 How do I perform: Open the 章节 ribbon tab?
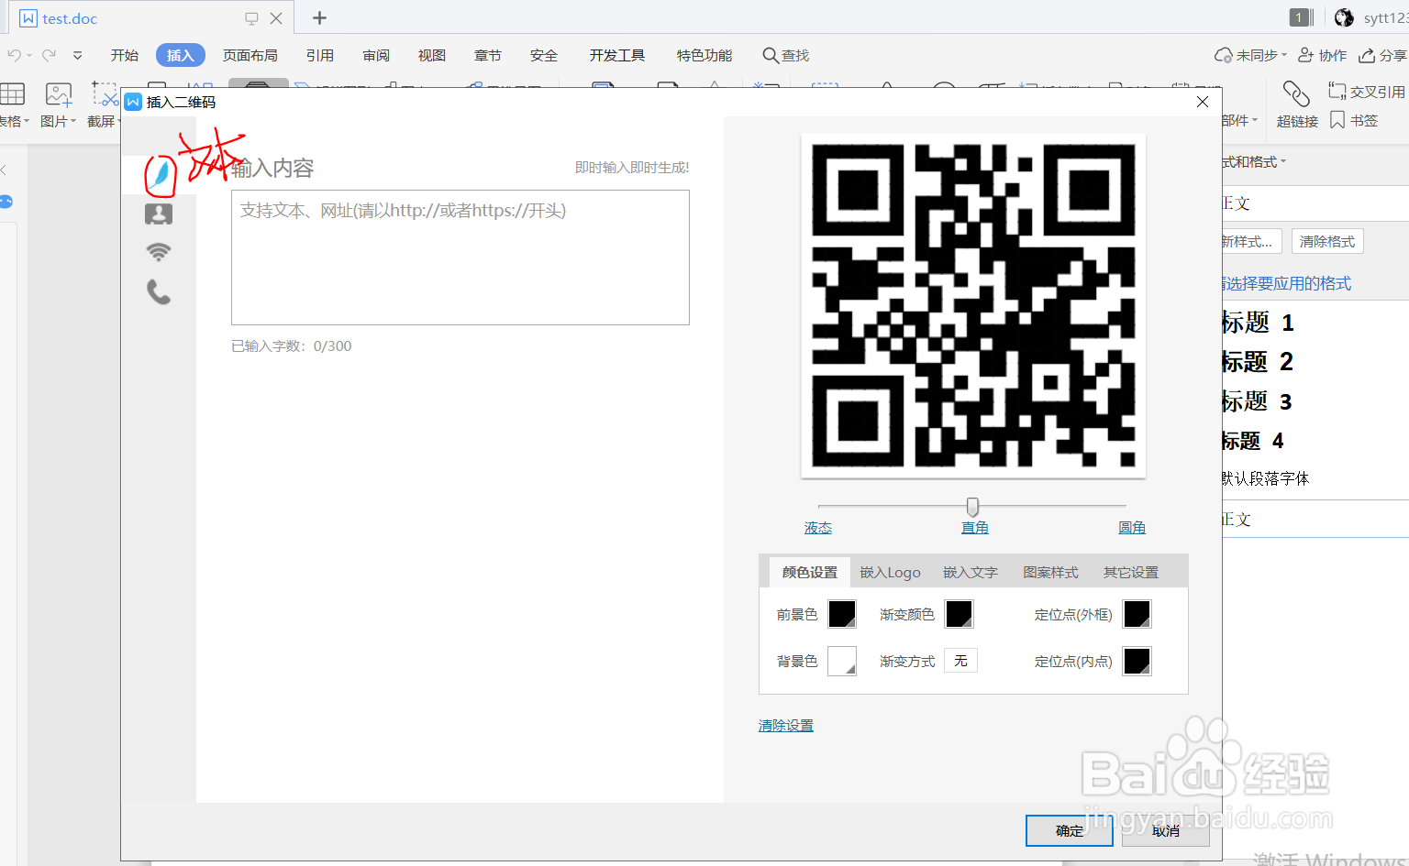coord(488,55)
